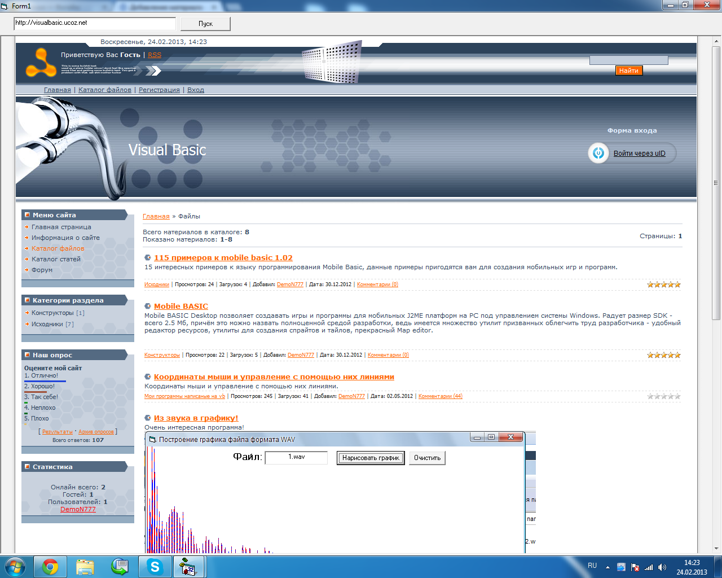Click the site search field
Image resolution: width=722 pixels, height=578 pixels.
pyautogui.click(x=629, y=60)
